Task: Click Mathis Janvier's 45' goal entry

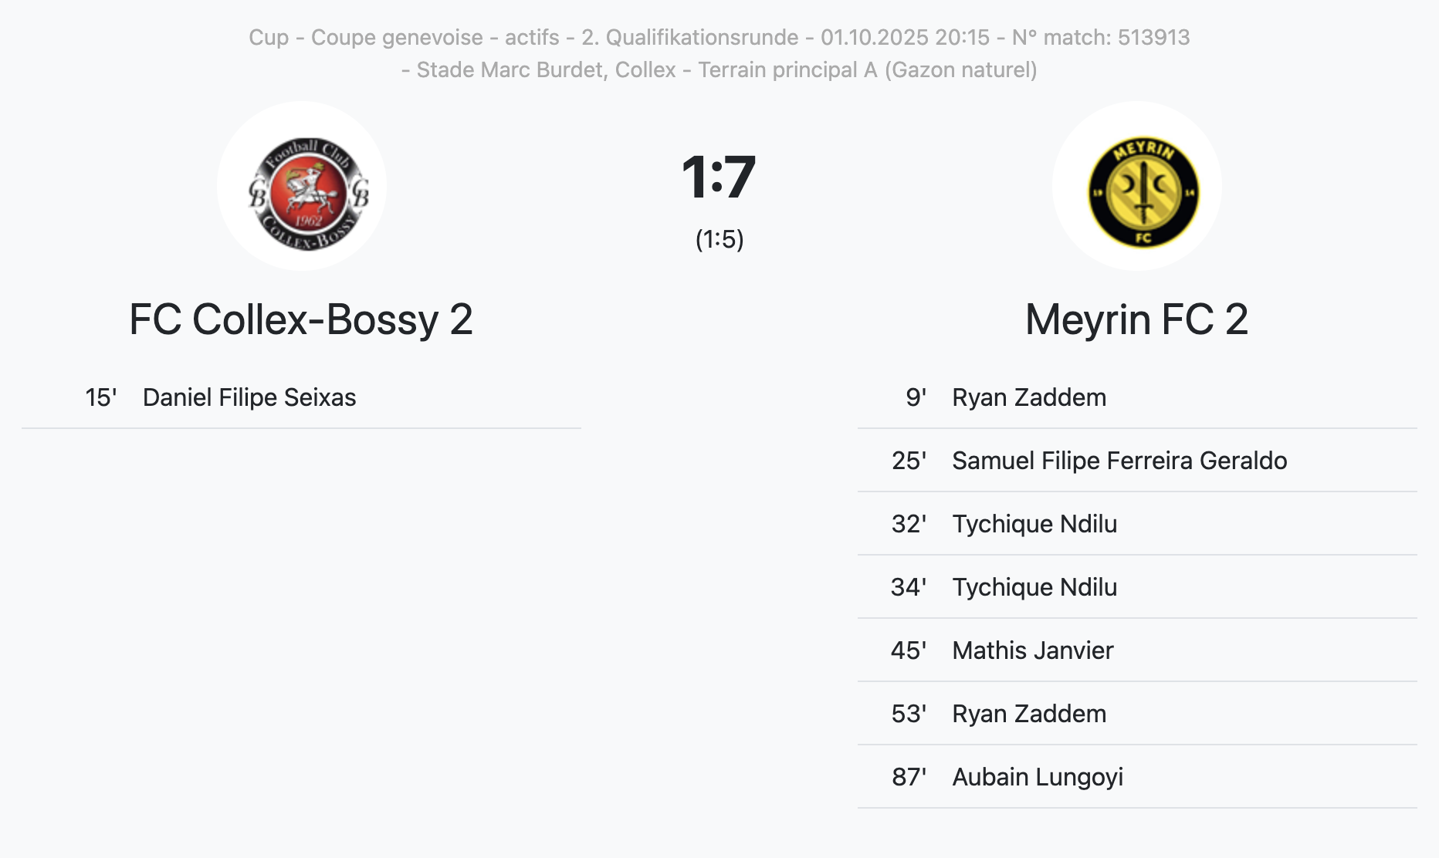Action: point(1033,650)
